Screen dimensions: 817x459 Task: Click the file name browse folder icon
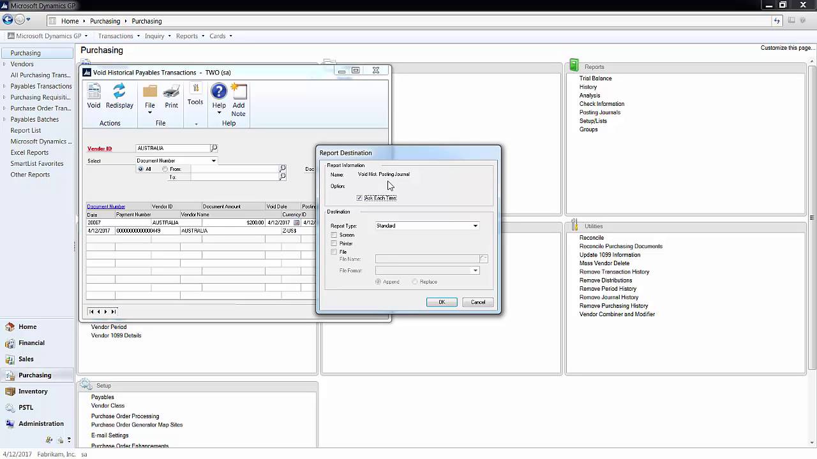pyautogui.click(x=484, y=259)
